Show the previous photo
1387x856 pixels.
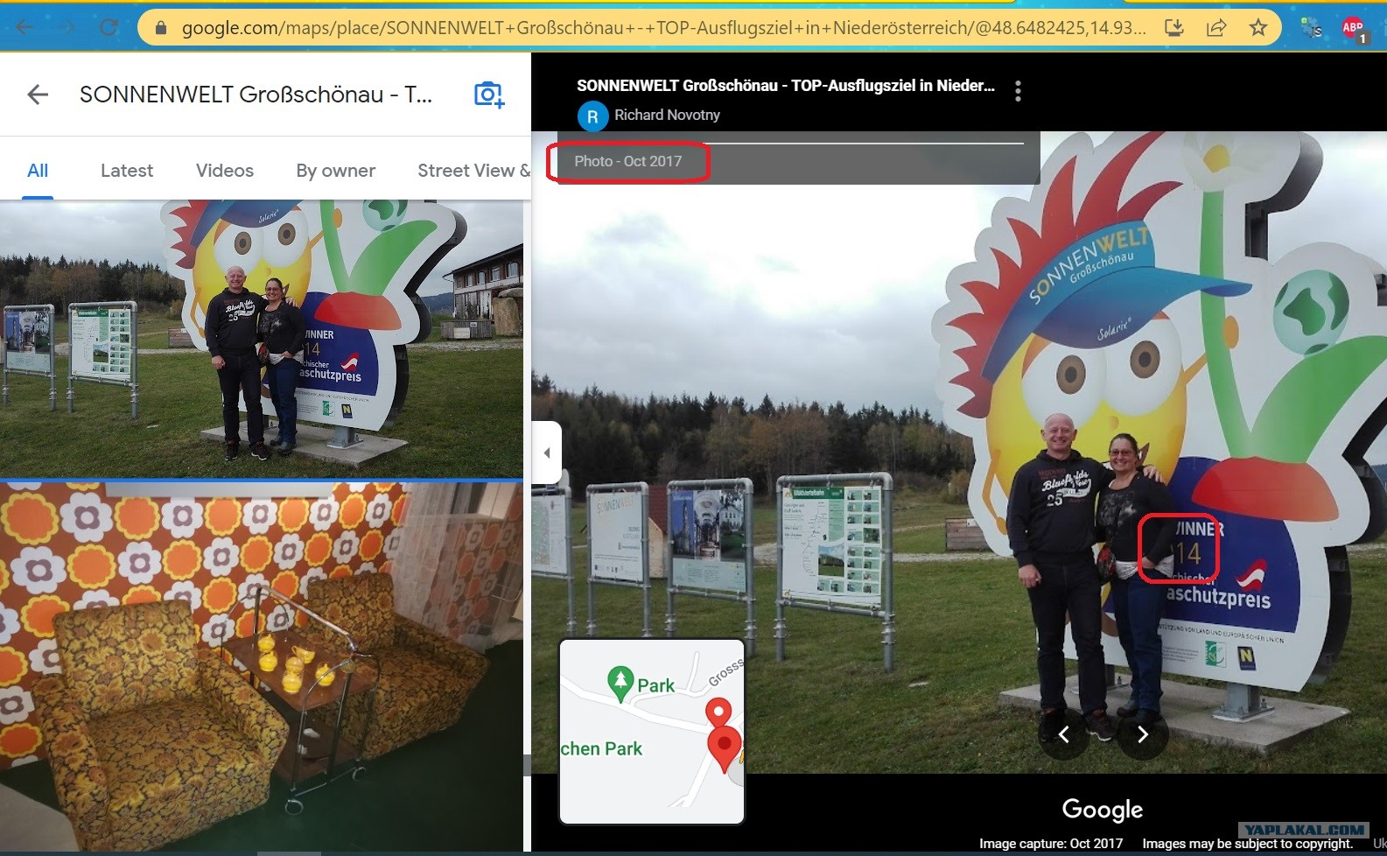pyautogui.click(x=1064, y=734)
